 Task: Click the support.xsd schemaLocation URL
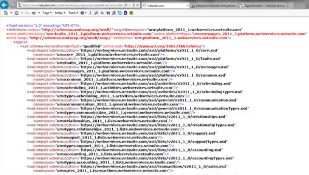[x=148, y=133]
